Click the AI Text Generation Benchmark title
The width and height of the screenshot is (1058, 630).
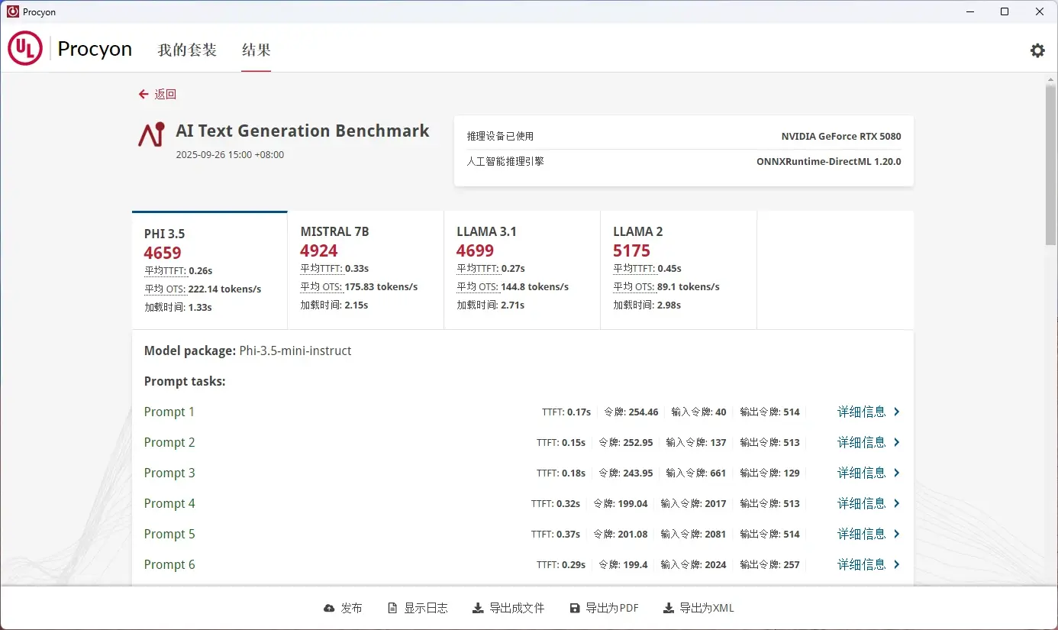(302, 131)
